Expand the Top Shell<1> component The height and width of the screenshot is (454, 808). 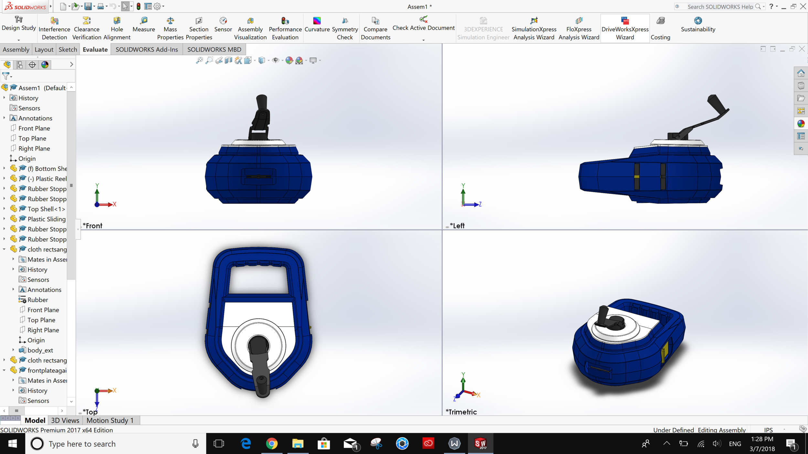coord(4,209)
